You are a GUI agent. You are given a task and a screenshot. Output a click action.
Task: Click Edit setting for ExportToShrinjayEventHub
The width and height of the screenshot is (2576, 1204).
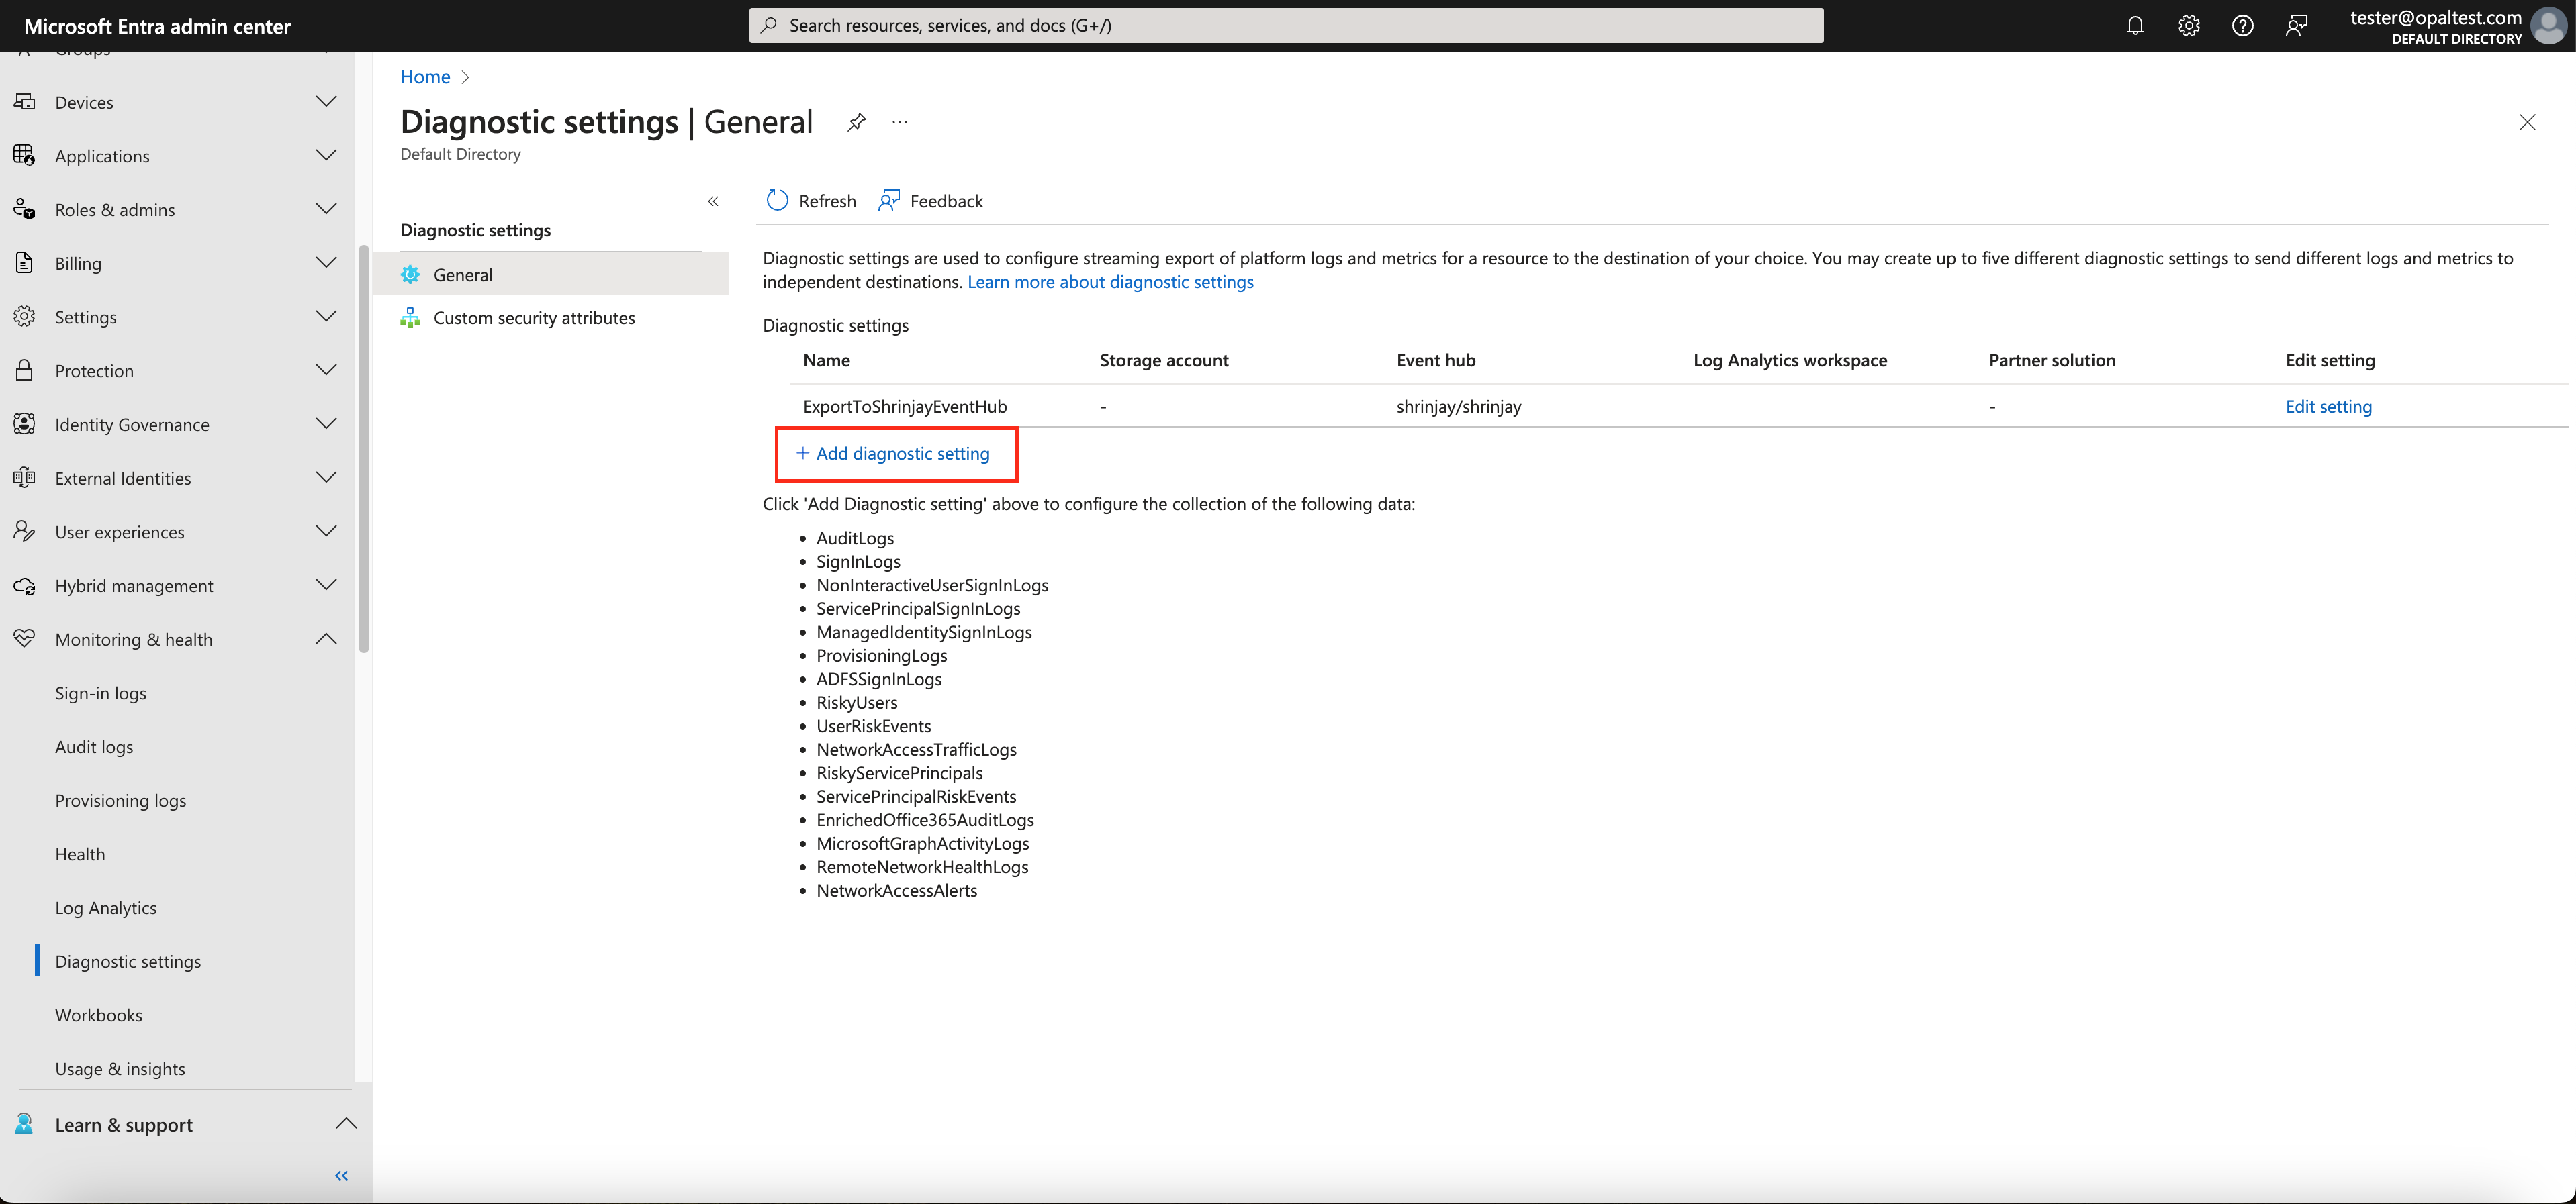(x=2328, y=407)
